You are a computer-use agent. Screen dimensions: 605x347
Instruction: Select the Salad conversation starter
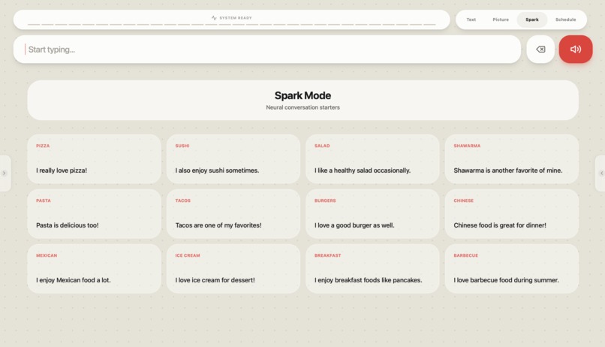tap(372, 159)
